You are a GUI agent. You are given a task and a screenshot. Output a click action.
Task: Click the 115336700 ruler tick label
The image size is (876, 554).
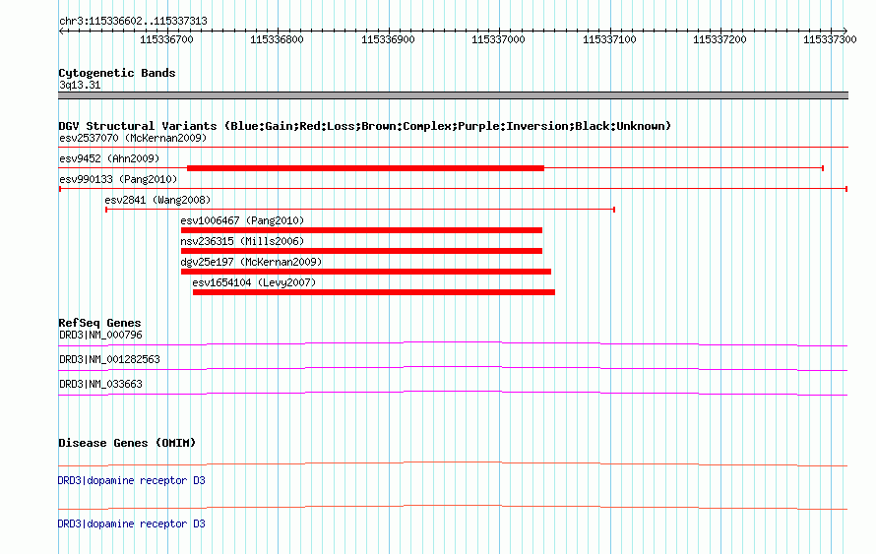(x=166, y=39)
